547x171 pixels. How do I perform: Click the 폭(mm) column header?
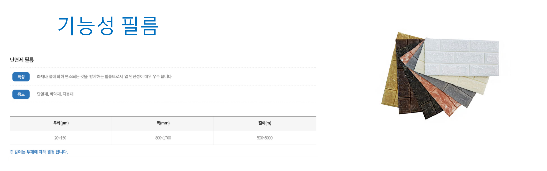pos(163,123)
